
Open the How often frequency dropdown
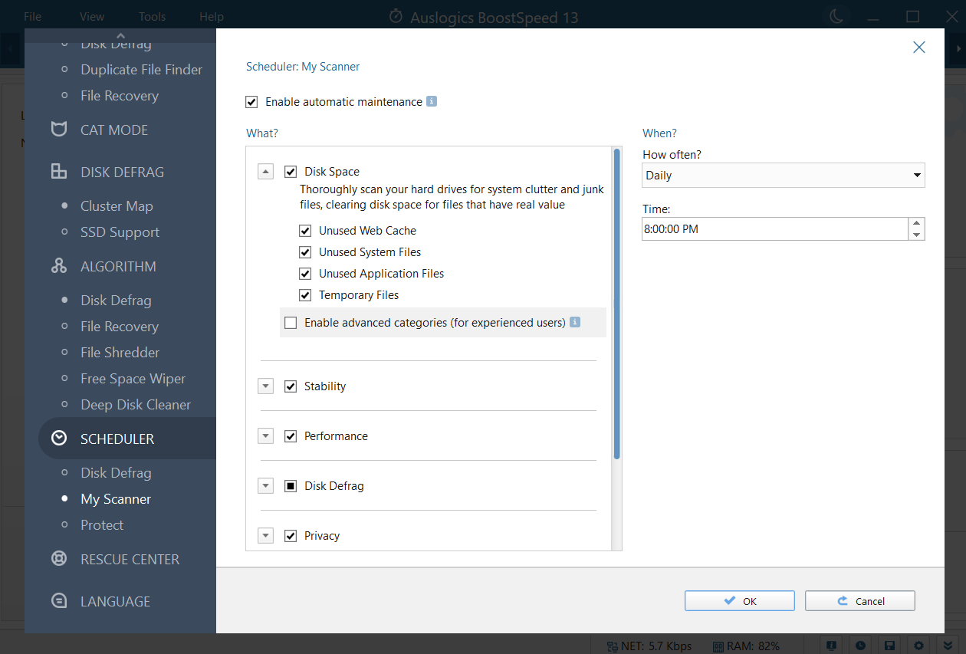click(x=917, y=175)
